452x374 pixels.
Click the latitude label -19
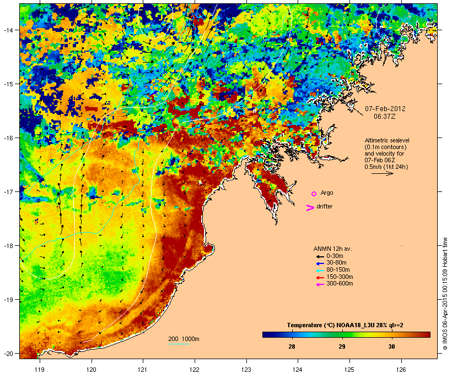tap(8, 300)
